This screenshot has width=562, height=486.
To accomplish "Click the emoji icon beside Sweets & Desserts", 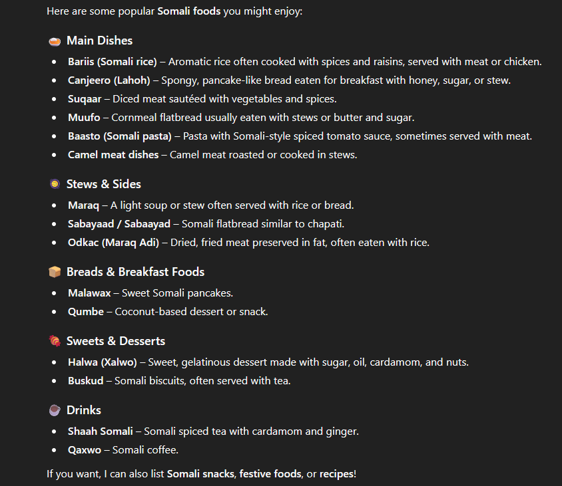I will pos(55,341).
